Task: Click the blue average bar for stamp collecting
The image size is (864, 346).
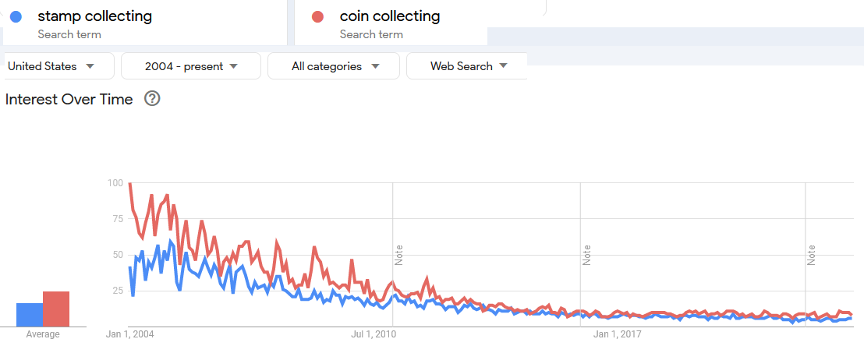Action: coord(30,315)
